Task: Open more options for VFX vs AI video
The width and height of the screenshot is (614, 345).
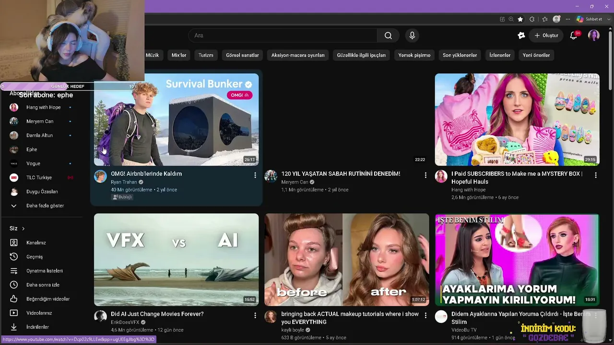Action: [x=255, y=316]
